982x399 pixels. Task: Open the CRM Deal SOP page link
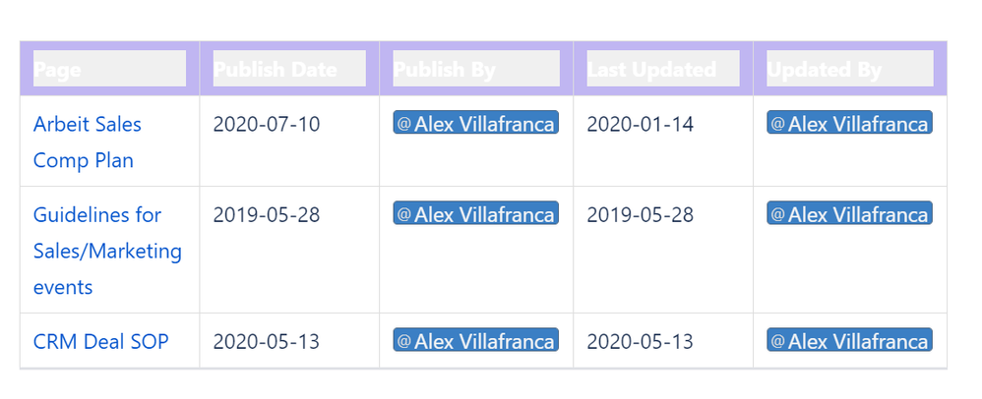tap(100, 341)
